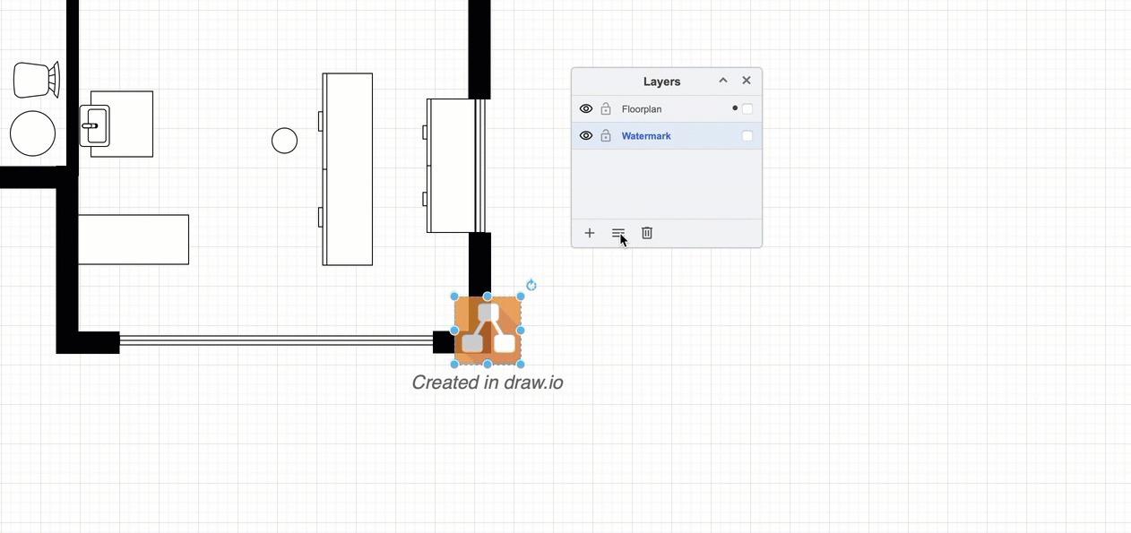Image resolution: width=1131 pixels, height=533 pixels.
Task: Hide the Watermark layer via its eye icon
Action: tap(586, 135)
